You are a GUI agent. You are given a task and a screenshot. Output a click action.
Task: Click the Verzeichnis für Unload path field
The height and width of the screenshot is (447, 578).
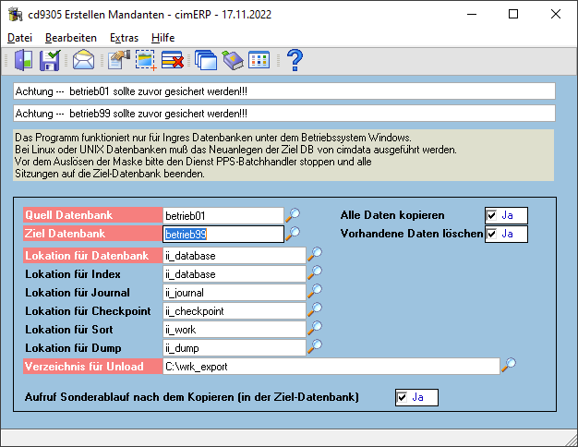click(331, 367)
